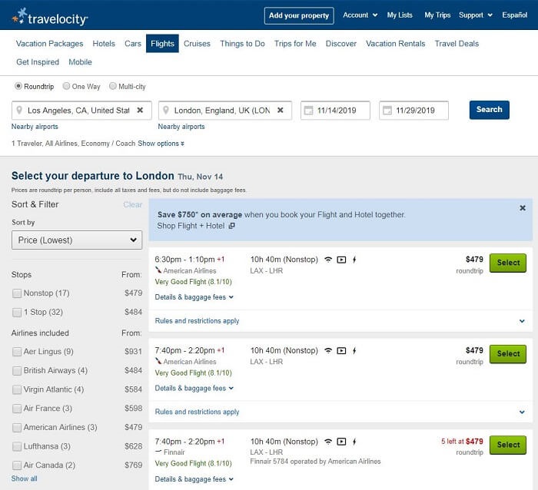
Task: Click the power outlet icon on the 6:30pm flight
Action: click(x=354, y=260)
